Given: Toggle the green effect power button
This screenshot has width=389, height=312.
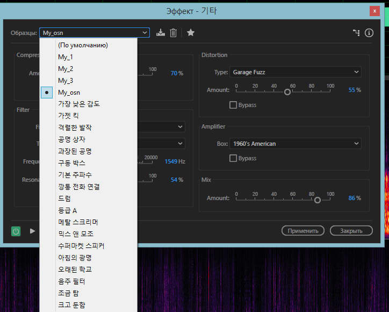Looking at the screenshot, I should tap(16, 231).
